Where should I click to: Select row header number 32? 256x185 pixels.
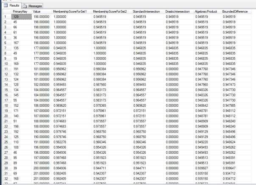(x=7, y=179)
